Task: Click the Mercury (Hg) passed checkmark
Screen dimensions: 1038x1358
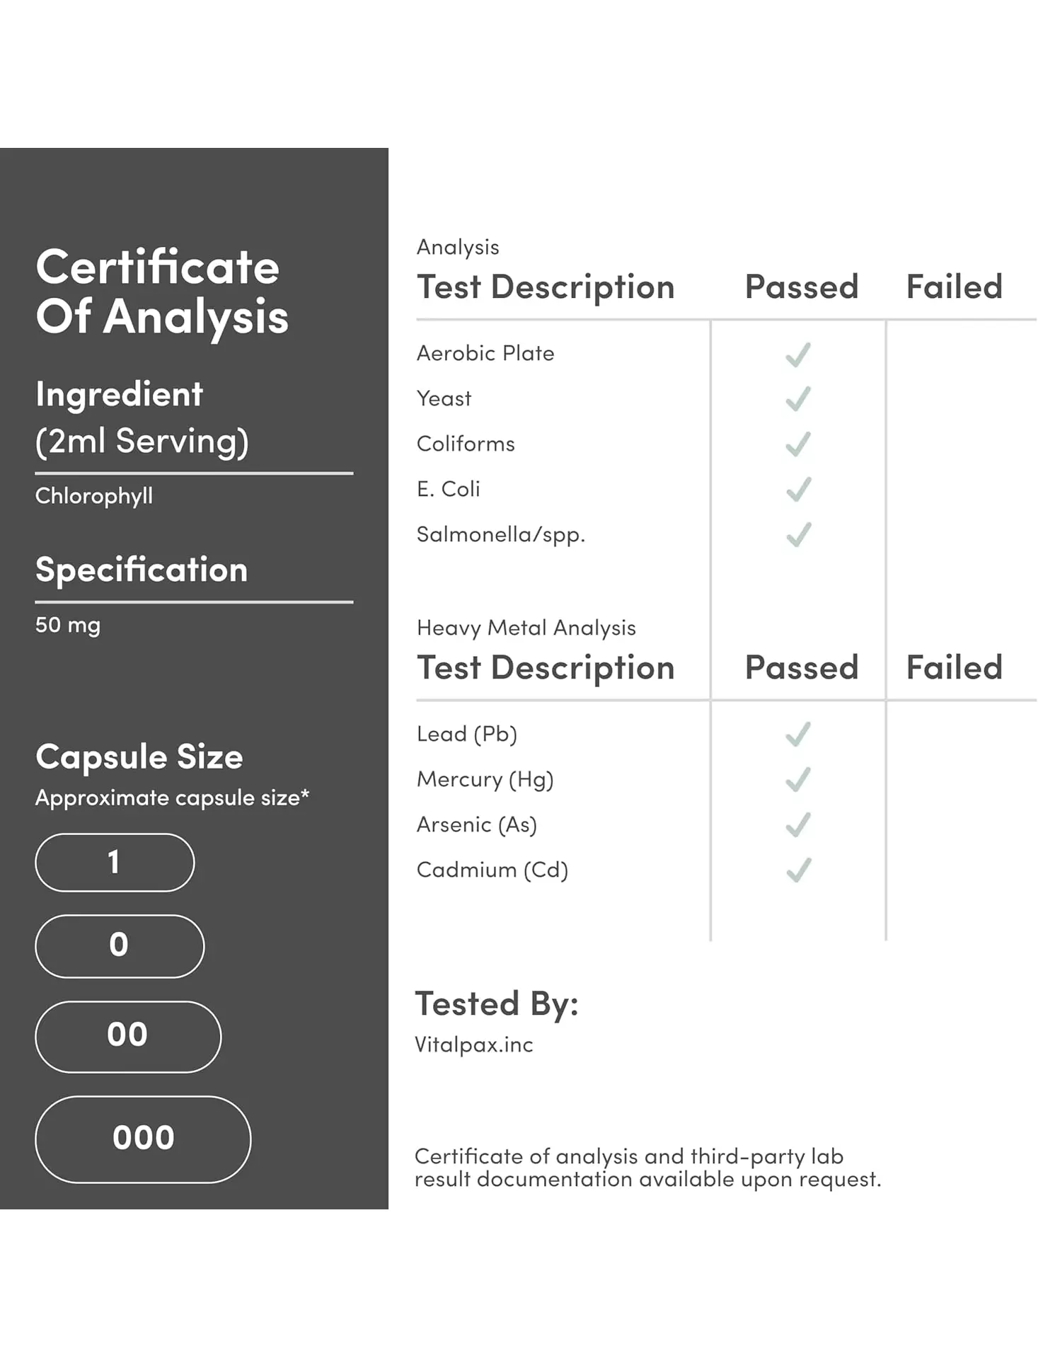Action: [798, 779]
